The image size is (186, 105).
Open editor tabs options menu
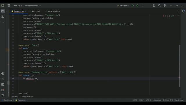pos(178,11)
